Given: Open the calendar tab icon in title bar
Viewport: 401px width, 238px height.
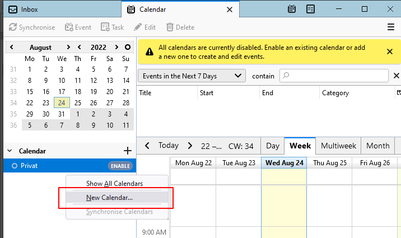Looking at the screenshot, I should pos(292,9).
